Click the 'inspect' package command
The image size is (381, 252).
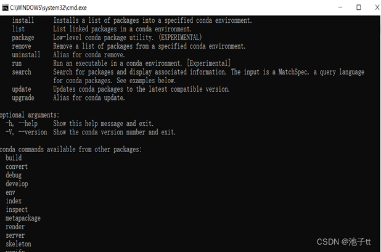tap(17, 209)
